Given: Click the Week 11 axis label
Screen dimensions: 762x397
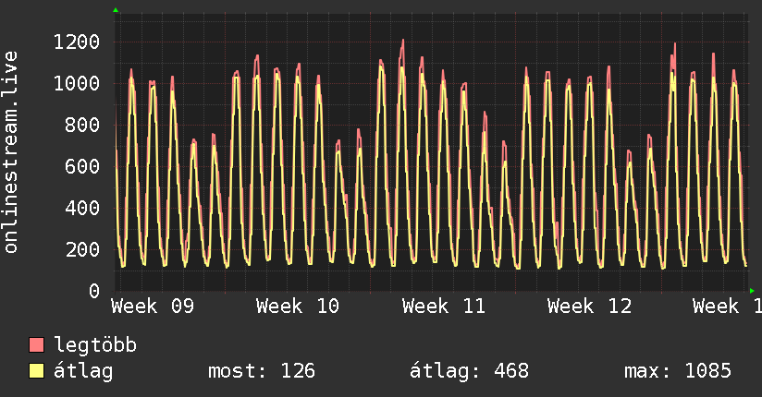Looking at the screenshot, I should coord(444,307).
